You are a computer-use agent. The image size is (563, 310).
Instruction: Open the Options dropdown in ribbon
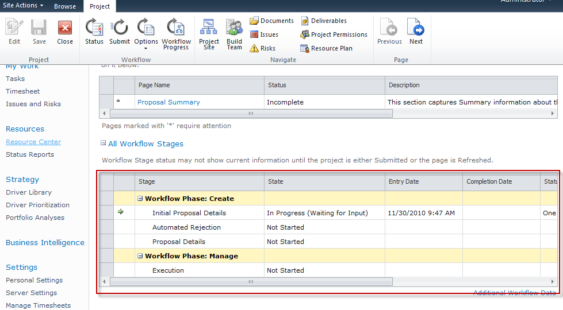(x=146, y=34)
